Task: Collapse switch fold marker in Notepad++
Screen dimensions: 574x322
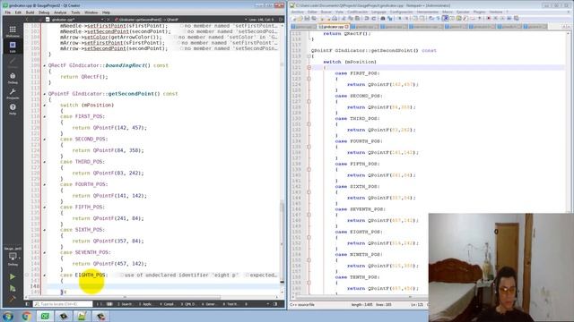Action: coord(309,68)
